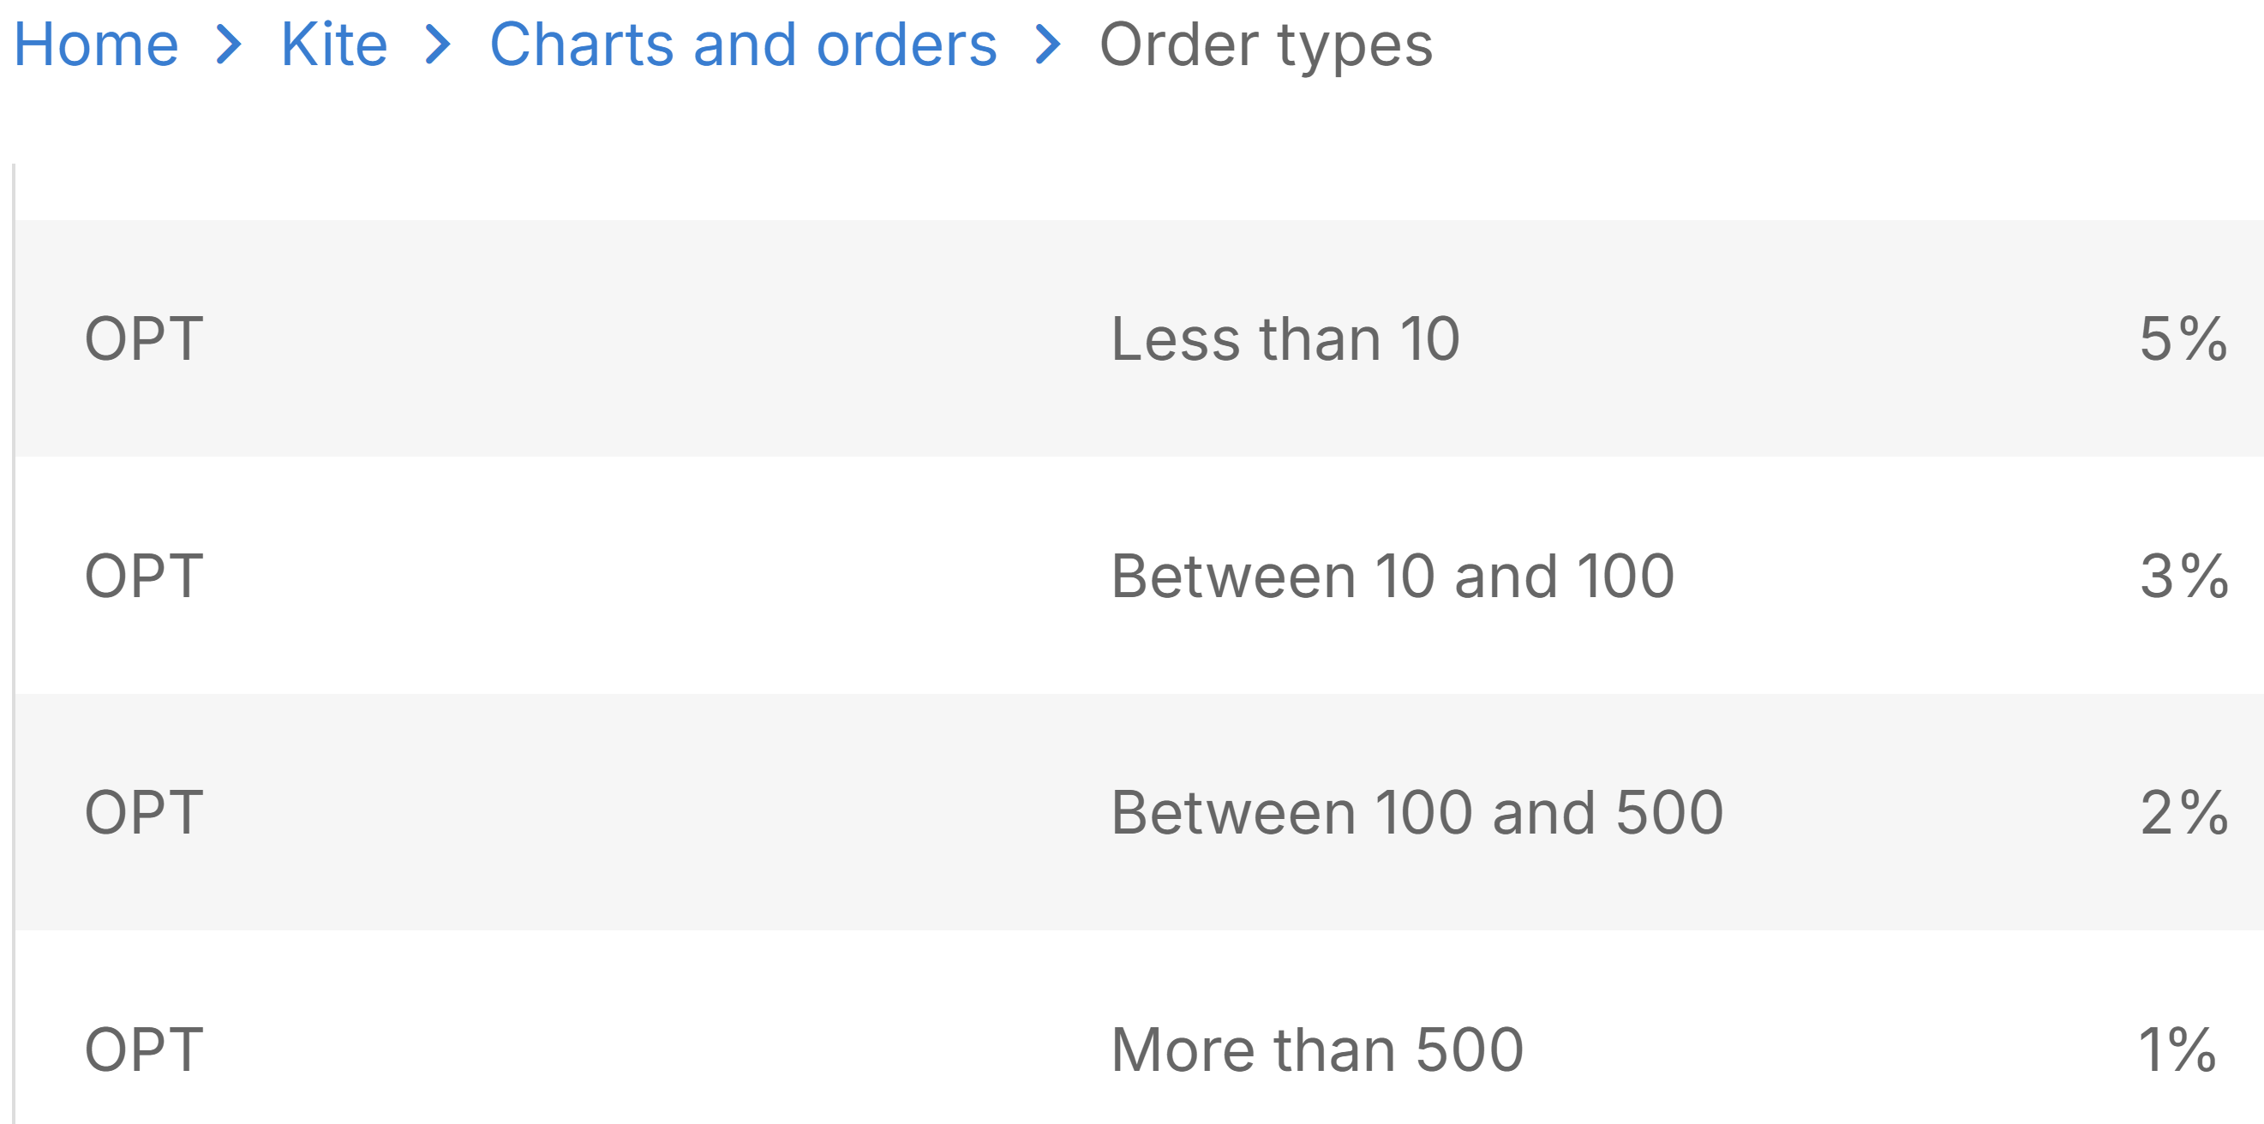The width and height of the screenshot is (2264, 1124).
Task: Select OPT in the More than 500 row
Action: tap(144, 1049)
